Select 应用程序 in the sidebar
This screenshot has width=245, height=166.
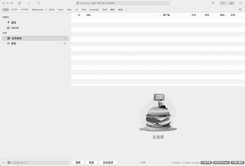[x=35, y=38]
